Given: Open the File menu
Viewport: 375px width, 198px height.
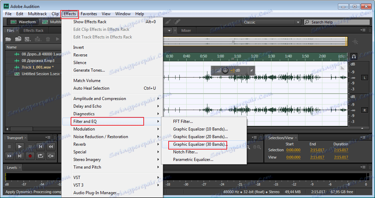Looking at the screenshot, I should (8, 14).
